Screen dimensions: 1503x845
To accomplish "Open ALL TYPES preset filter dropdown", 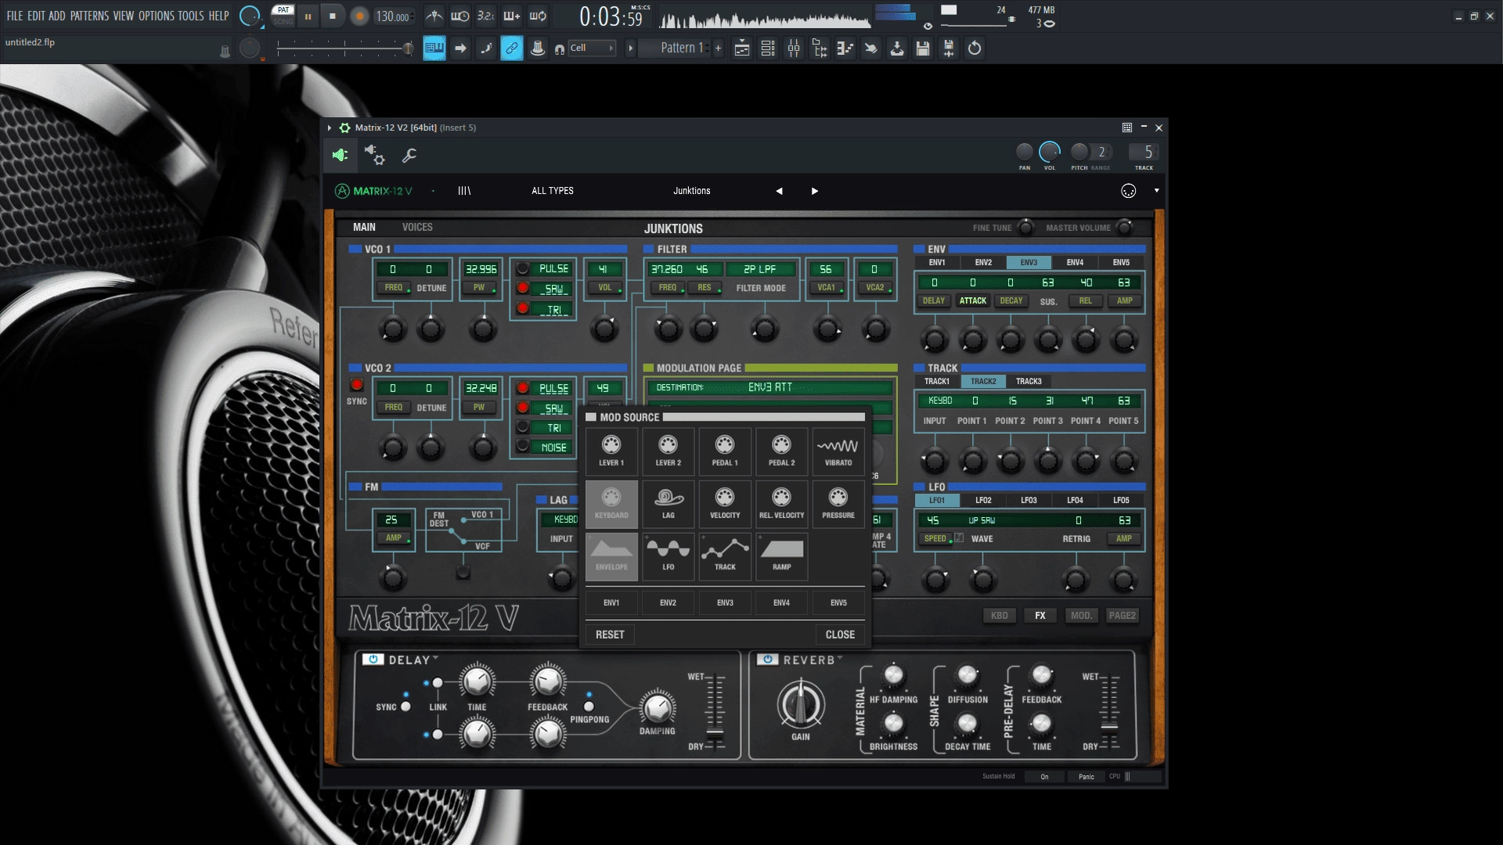I will coord(553,191).
